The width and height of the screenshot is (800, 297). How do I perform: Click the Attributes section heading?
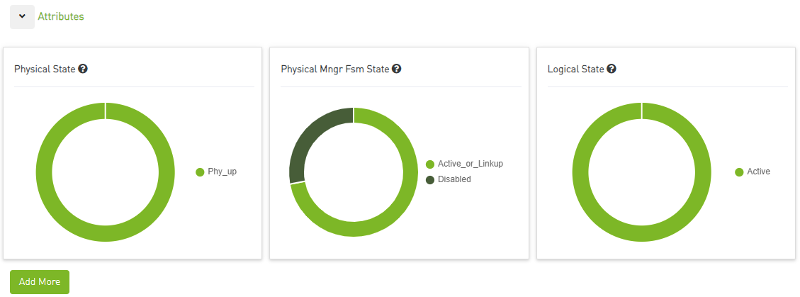tap(60, 16)
